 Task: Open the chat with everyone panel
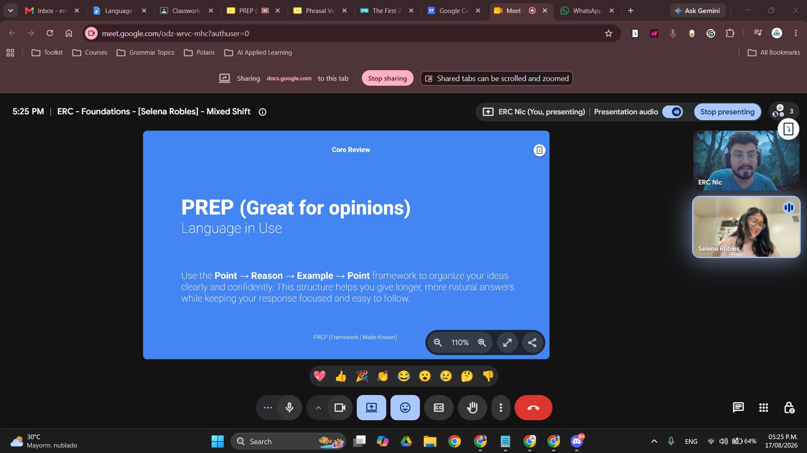click(738, 408)
